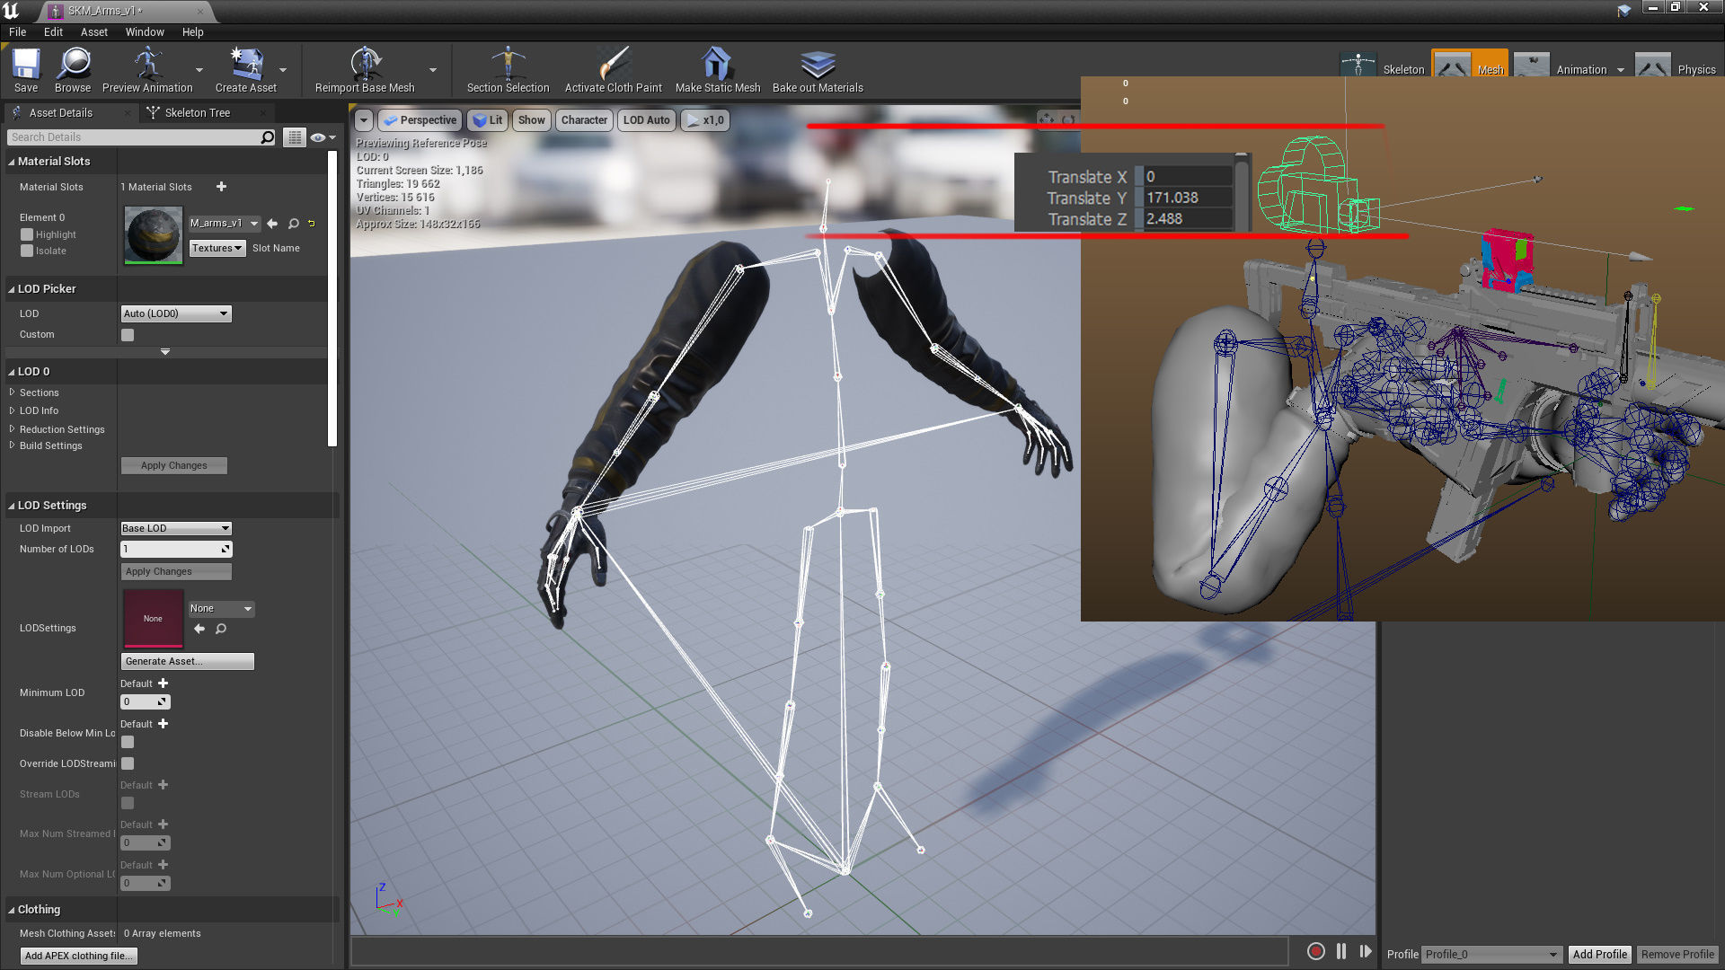1725x970 pixels.
Task: Toggle the Isolate checkbox
Action: click(27, 251)
